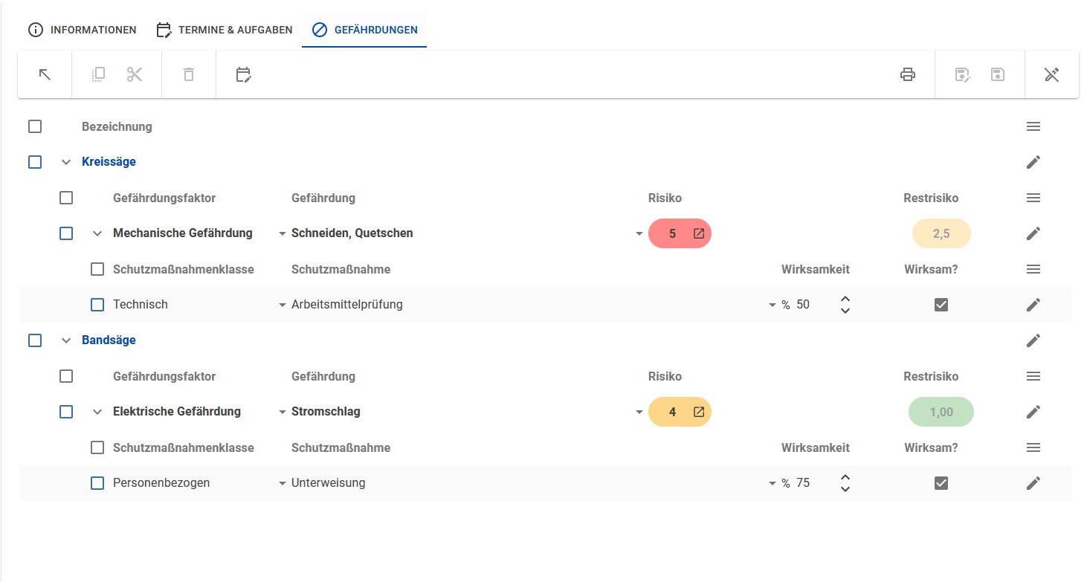Open risk details icon in risk 4 badge
This screenshot has width=1087, height=582.
[x=699, y=412]
